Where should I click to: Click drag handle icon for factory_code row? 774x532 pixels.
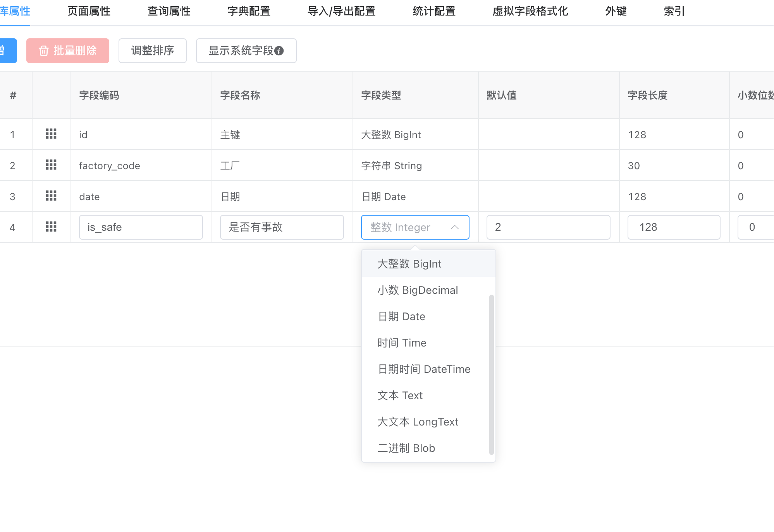51,165
